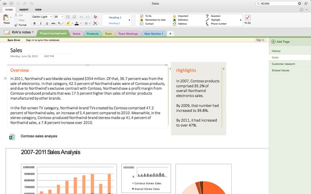Click the search field containing NC460

point(279,4)
